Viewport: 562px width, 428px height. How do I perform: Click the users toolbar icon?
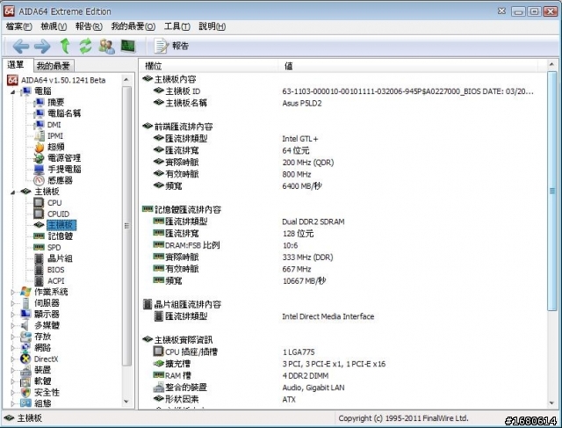(x=107, y=46)
